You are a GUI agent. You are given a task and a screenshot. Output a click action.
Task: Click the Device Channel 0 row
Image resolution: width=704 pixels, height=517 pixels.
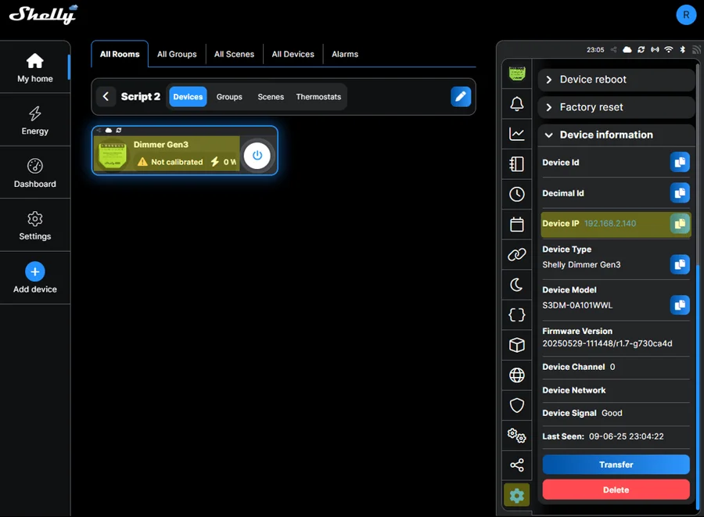[616, 367]
